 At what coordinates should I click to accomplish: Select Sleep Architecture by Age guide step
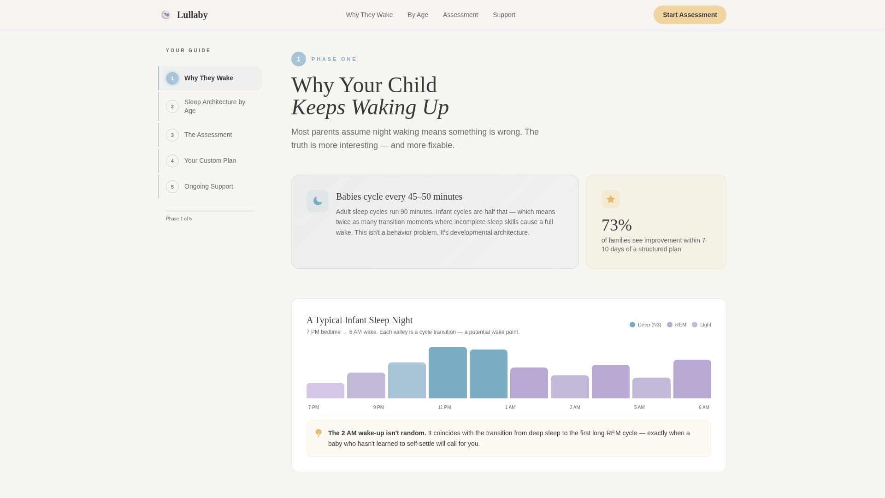pos(210,107)
